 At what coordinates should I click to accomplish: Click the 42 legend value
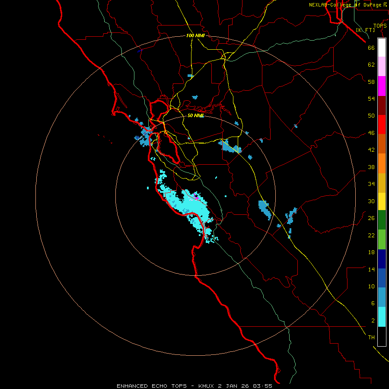371,150
